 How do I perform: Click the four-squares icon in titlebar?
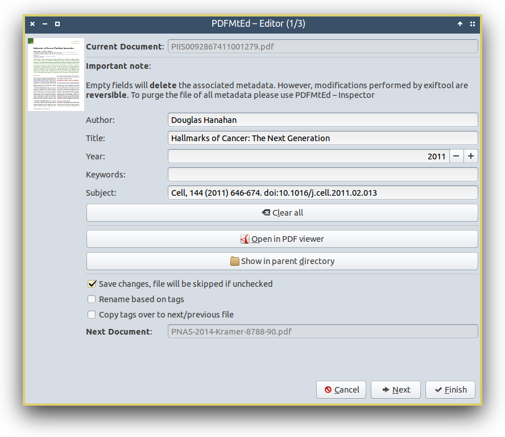(473, 24)
